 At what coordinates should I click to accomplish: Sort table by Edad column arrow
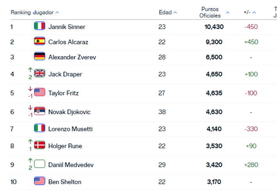pyautogui.click(x=175, y=12)
